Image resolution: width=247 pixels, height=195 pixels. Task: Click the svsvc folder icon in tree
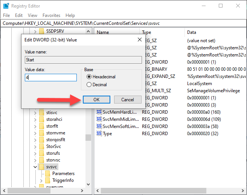(42, 167)
